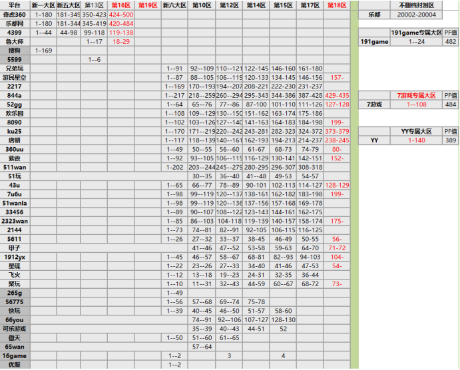The image size is (460, 370).
Task: Click the red "71-72" cell in 甲子 row
Action: pyautogui.click(x=337, y=248)
